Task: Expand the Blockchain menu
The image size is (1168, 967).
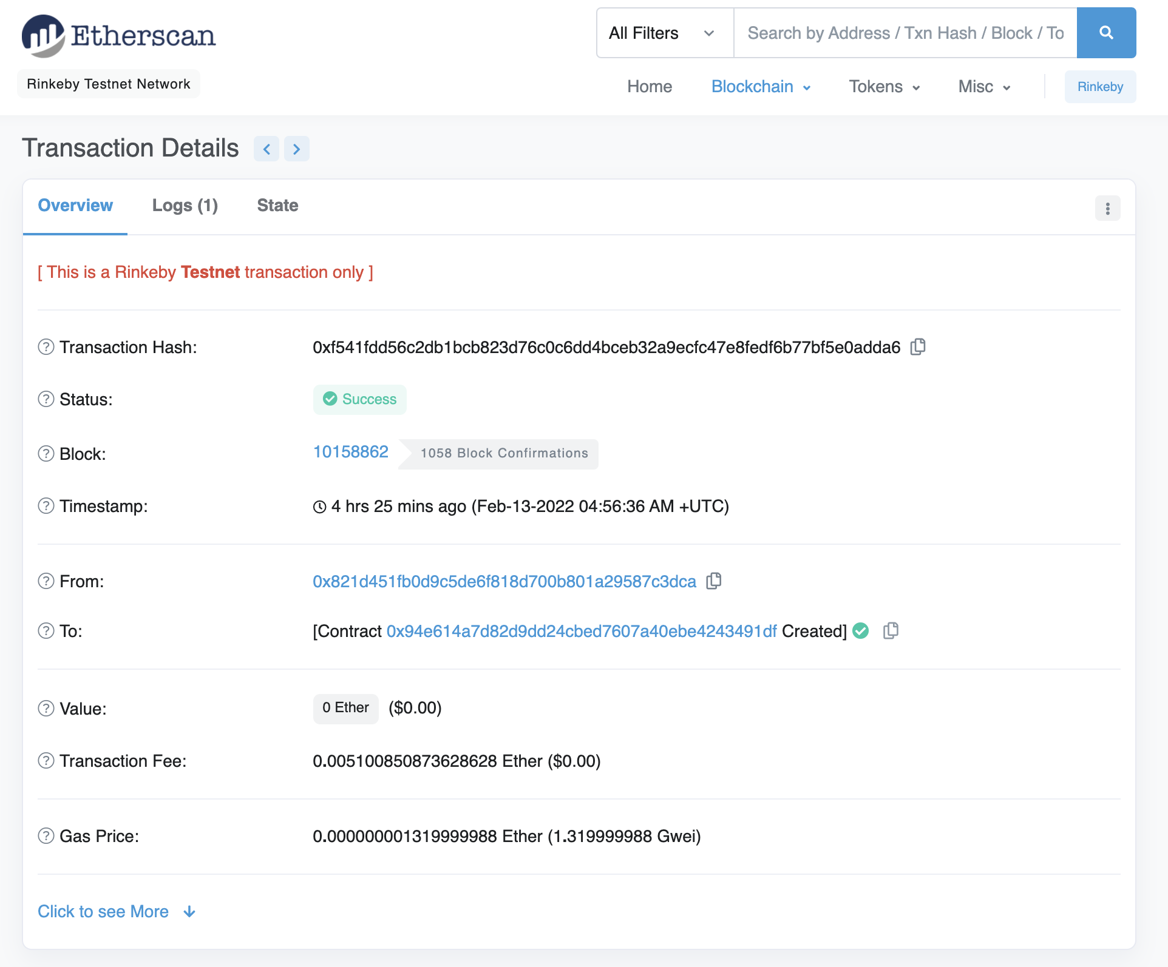Action: tap(761, 87)
